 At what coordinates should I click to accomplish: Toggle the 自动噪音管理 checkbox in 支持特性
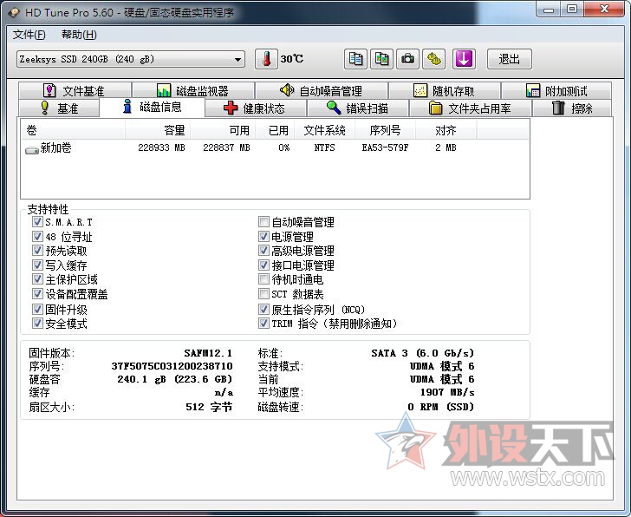[x=263, y=222]
